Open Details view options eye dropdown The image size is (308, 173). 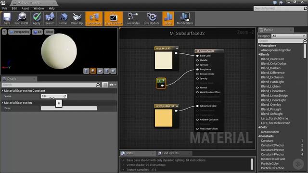coord(113,85)
